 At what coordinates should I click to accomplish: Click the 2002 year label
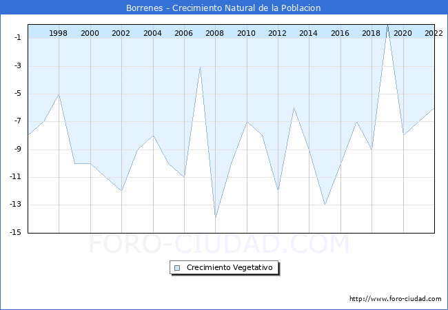click(121, 33)
